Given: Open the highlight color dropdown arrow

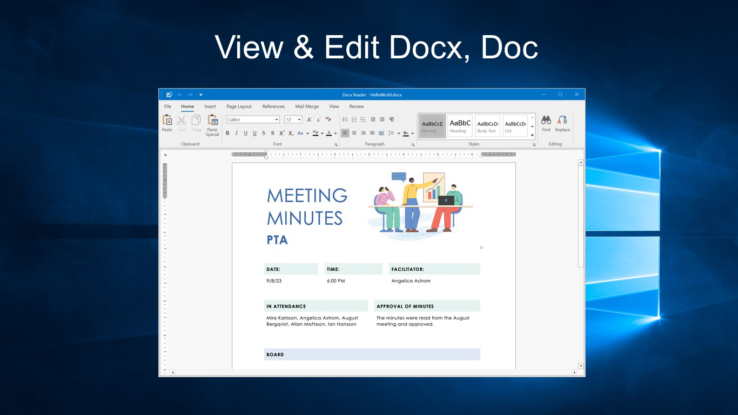Looking at the screenshot, I should coord(322,133).
